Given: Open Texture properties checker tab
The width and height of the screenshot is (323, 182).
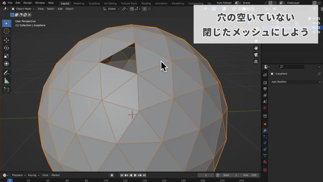Looking at the screenshot, I should (x=265, y=170).
